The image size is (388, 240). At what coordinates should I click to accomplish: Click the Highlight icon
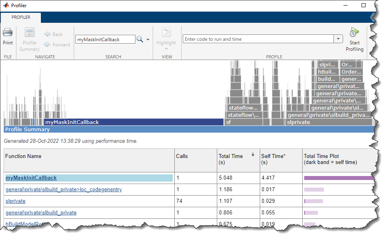point(166,33)
